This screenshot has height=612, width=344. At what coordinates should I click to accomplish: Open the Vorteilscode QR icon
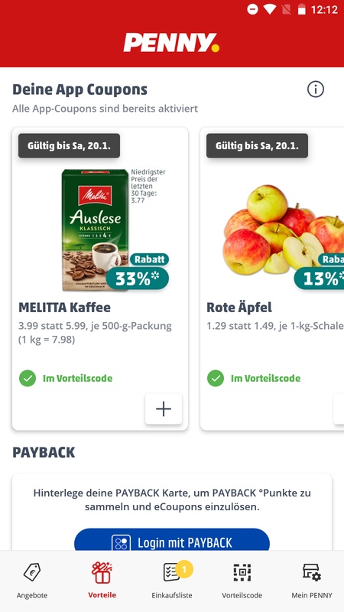242,572
